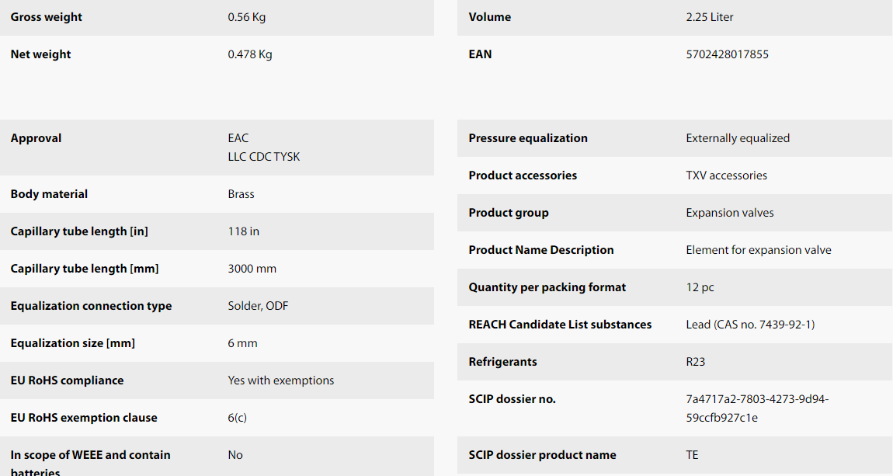The image size is (893, 476).
Task: Click the Approval row value EAC
Action: tap(238, 138)
